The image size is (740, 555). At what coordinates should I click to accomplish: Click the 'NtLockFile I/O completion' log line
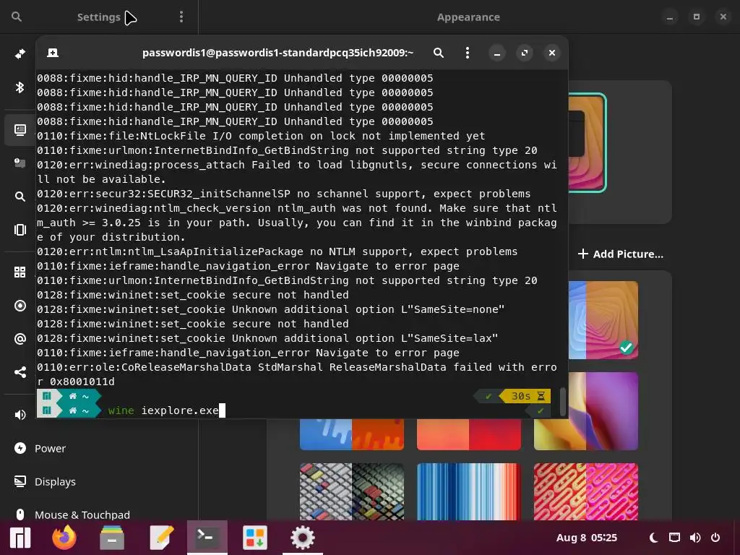pos(261,136)
